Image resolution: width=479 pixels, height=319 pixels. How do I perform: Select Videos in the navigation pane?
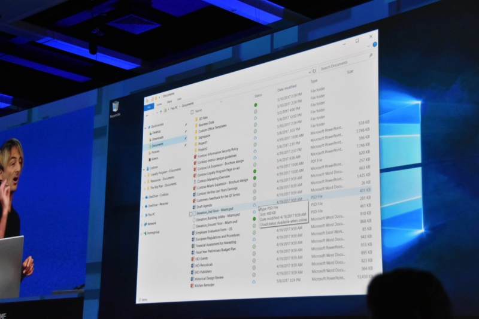(x=155, y=159)
